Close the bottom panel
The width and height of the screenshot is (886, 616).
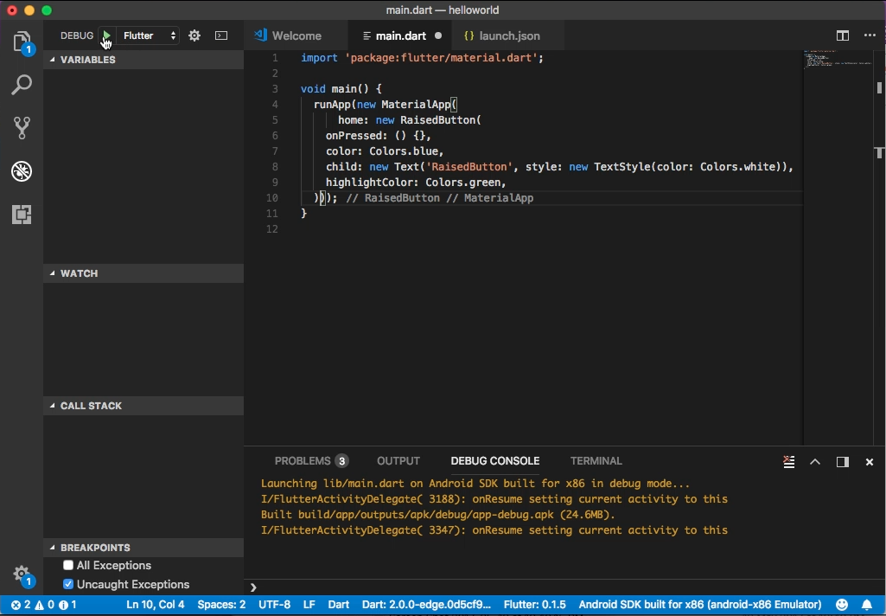coord(870,462)
